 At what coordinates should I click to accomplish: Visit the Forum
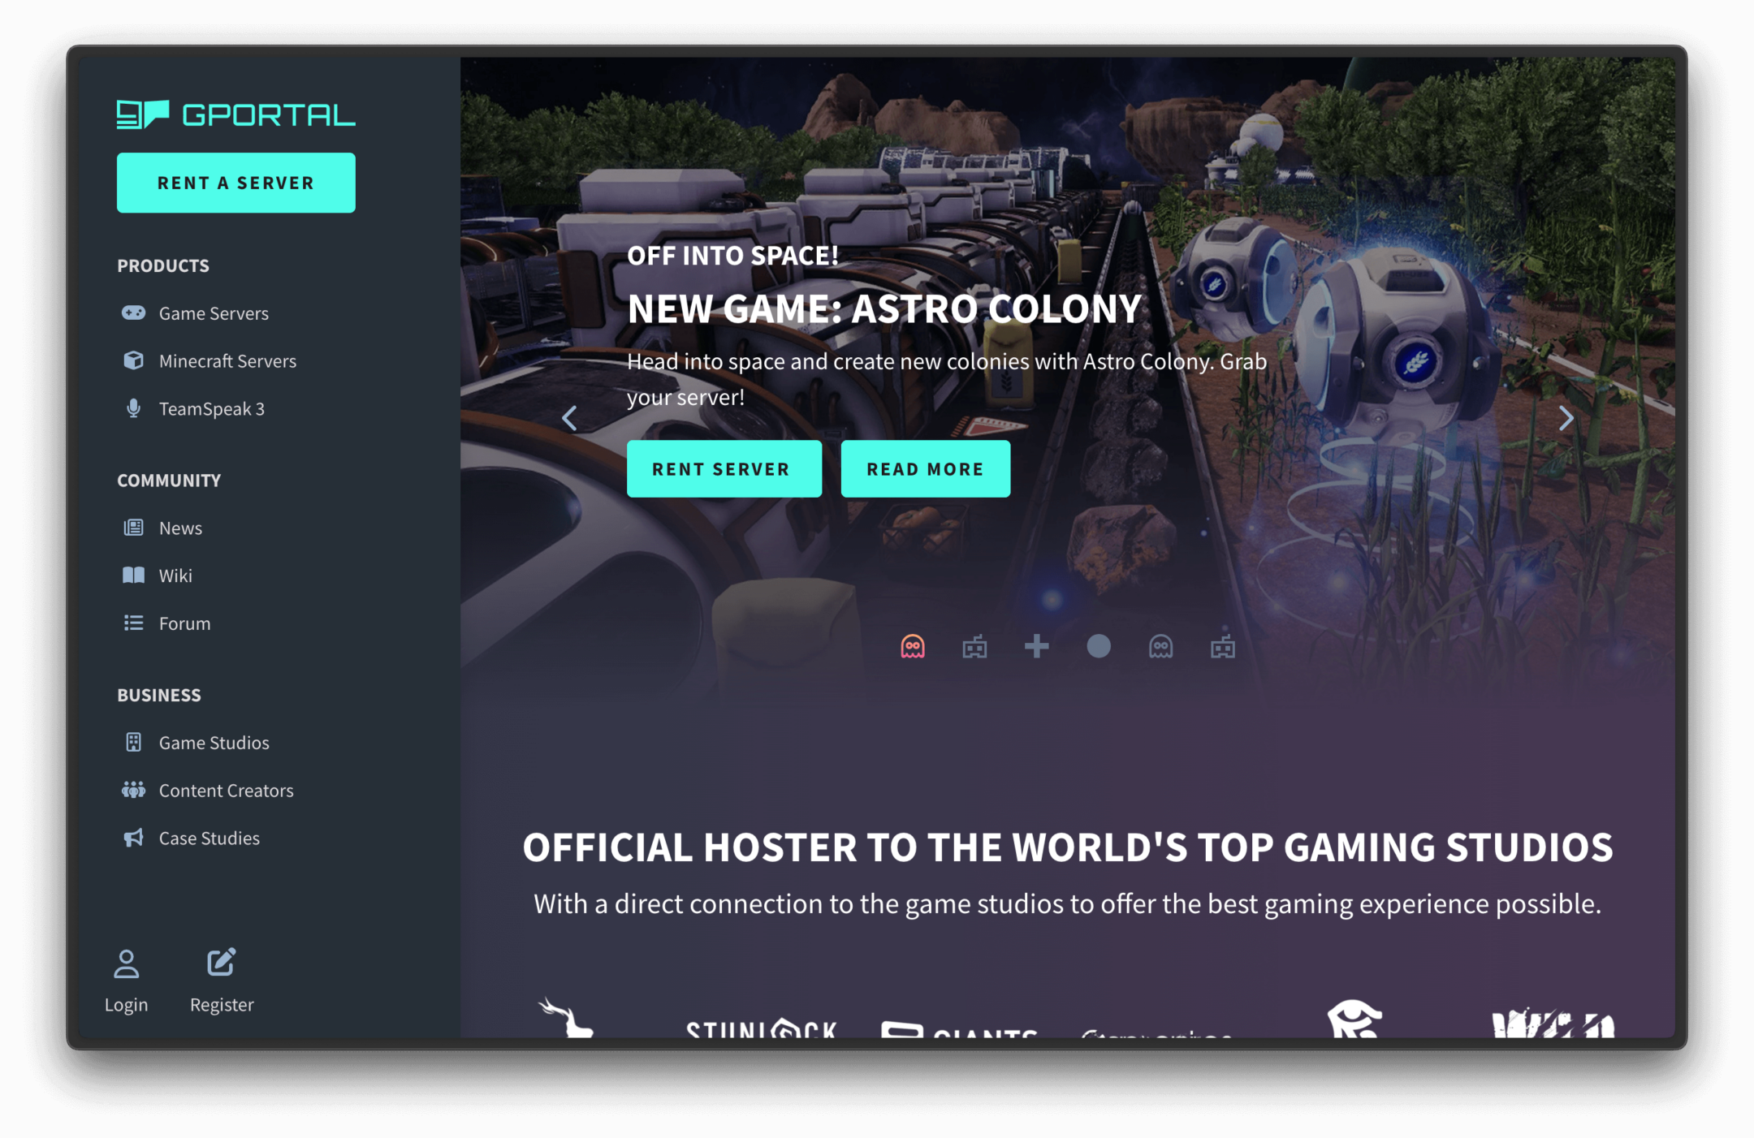point(184,623)
